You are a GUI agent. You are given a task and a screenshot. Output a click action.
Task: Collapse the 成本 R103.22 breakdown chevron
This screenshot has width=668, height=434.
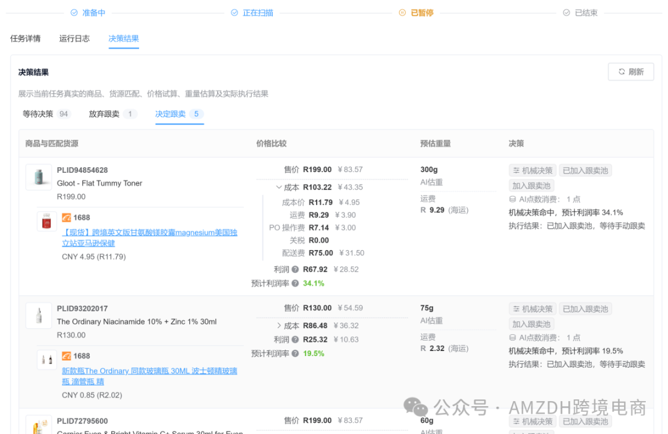pyautogui.click(x=279, y=187)
